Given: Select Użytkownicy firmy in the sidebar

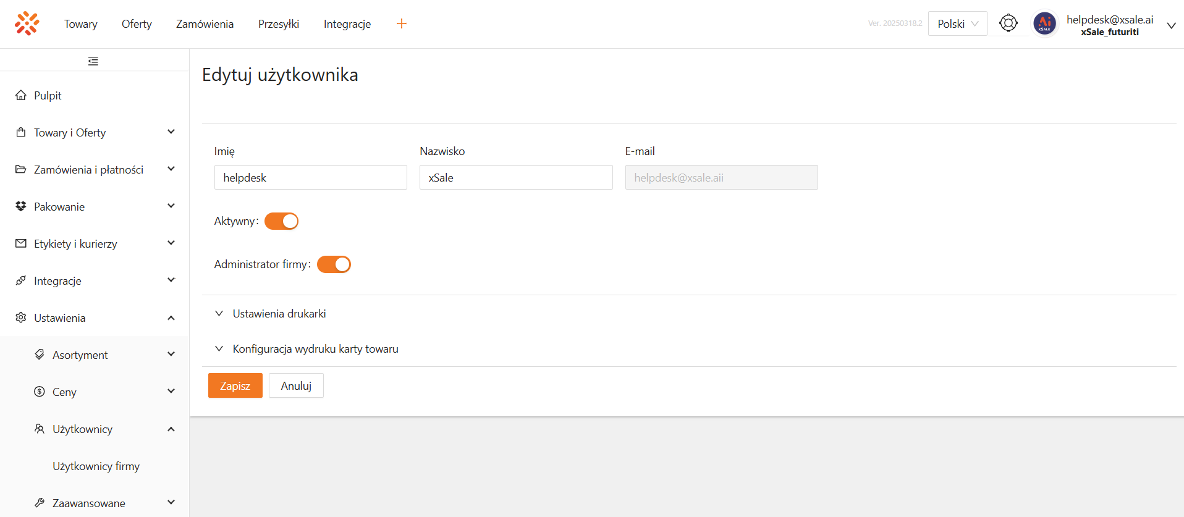Looking at the screenshot, I should pyautogui.click(x=96, y=466).
